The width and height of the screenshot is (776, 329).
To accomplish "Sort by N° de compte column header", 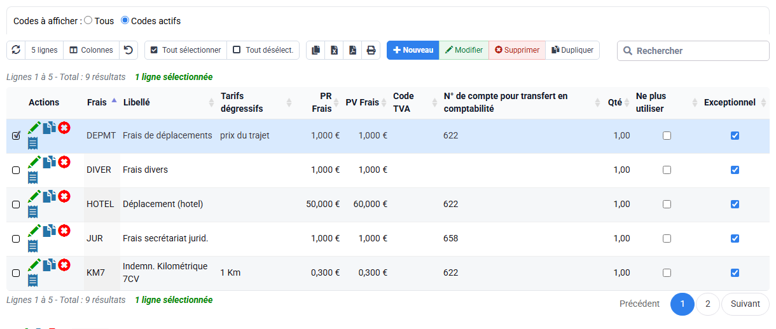I will pos(522,102).
